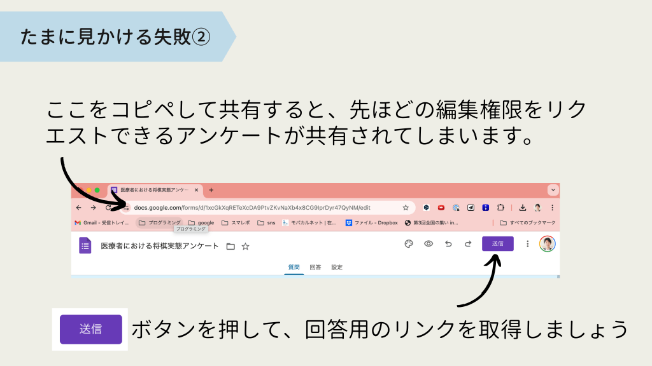Bookmark this page with the address bar star

tap(406, 207)
